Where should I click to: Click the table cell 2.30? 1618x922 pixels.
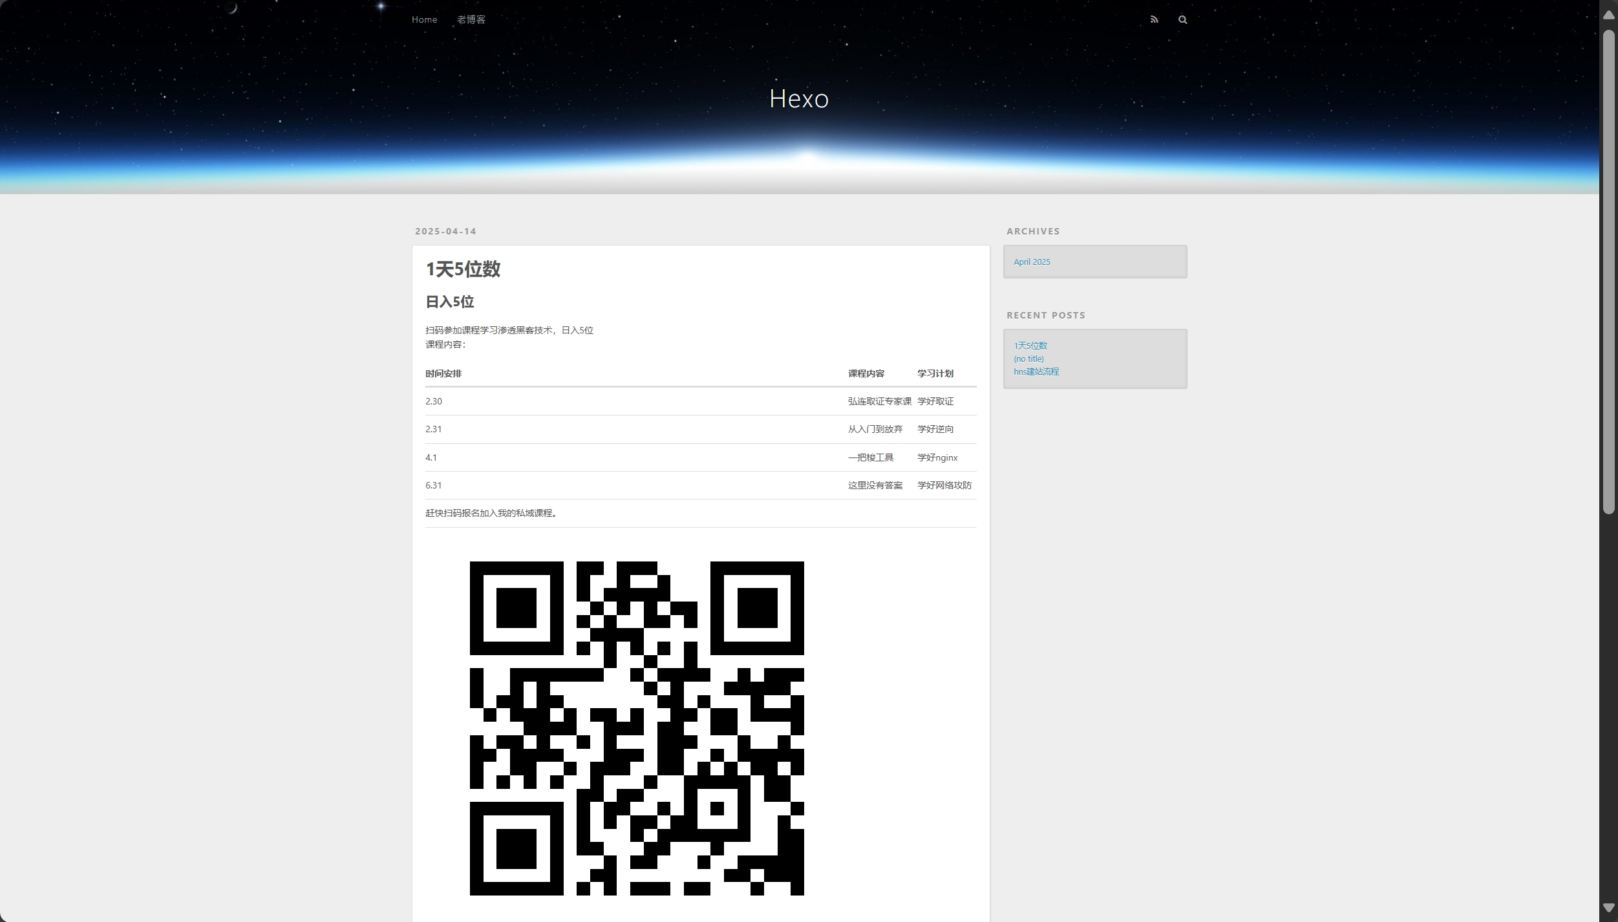pyautogui.click(x=434, y=401)
